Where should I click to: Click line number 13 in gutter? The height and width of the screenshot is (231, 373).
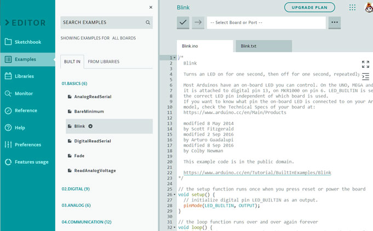(170, 124)
